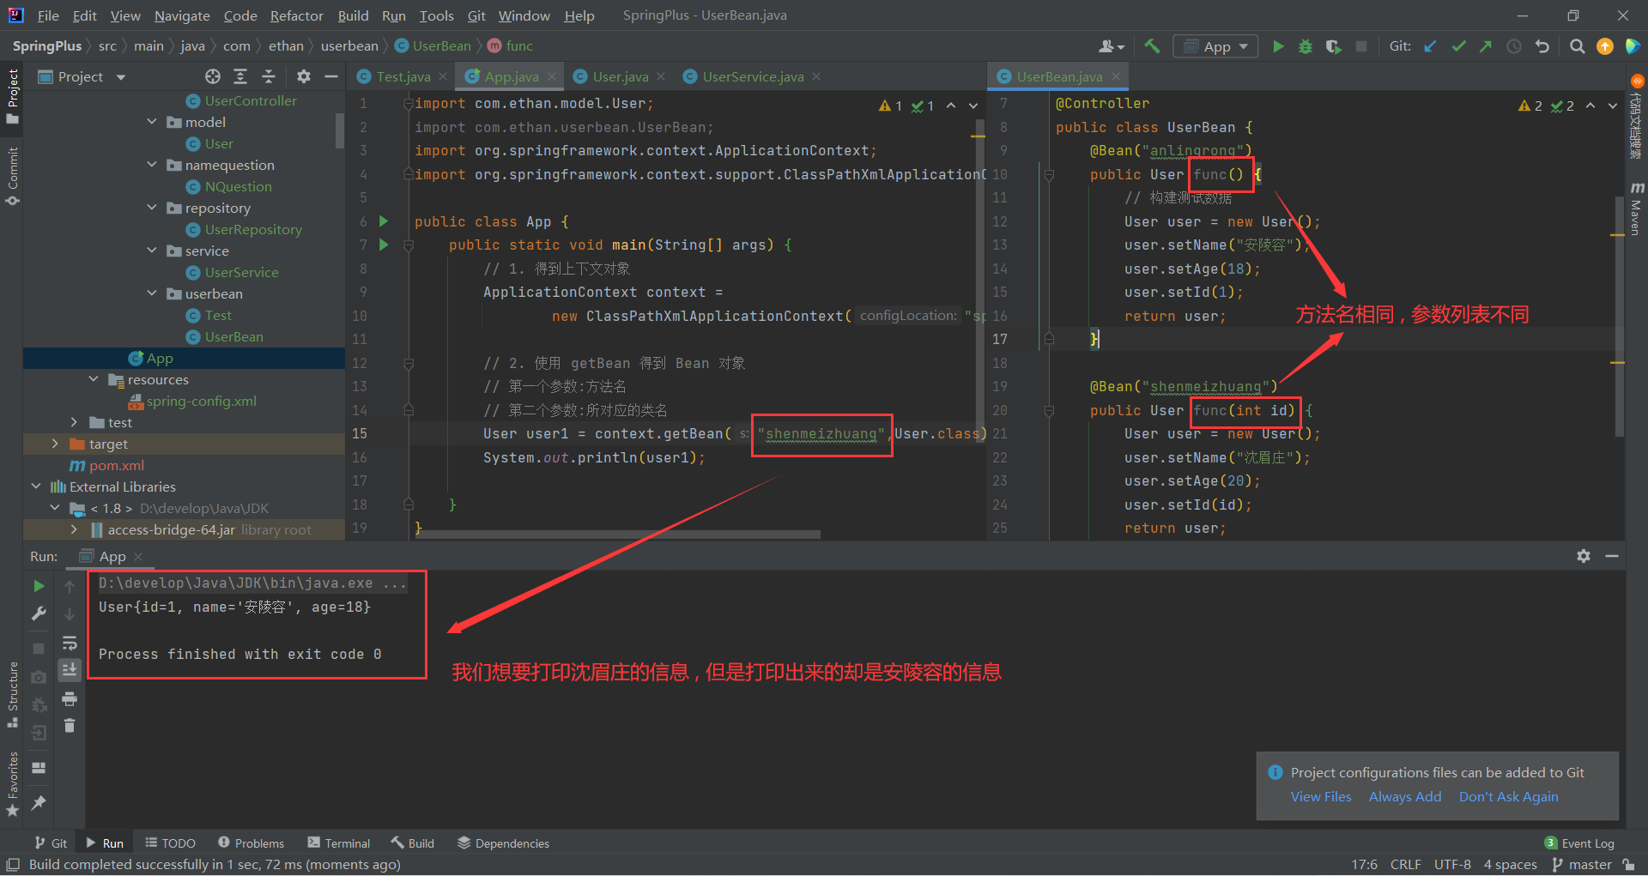The height and width of the screenshot is (876, 1648).
Task: Switch to Test.java editor tab
Action: [403, 76]
